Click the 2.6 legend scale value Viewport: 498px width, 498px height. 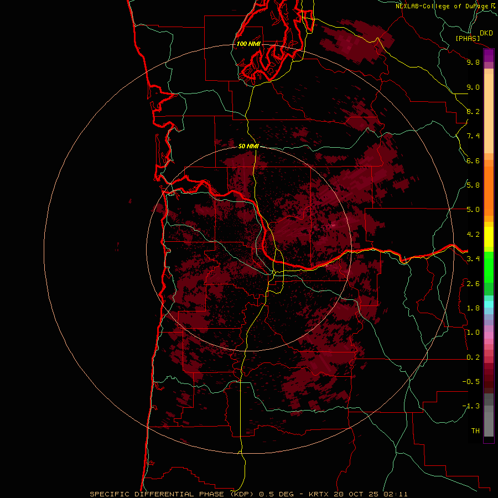click(x=473, y=284)
